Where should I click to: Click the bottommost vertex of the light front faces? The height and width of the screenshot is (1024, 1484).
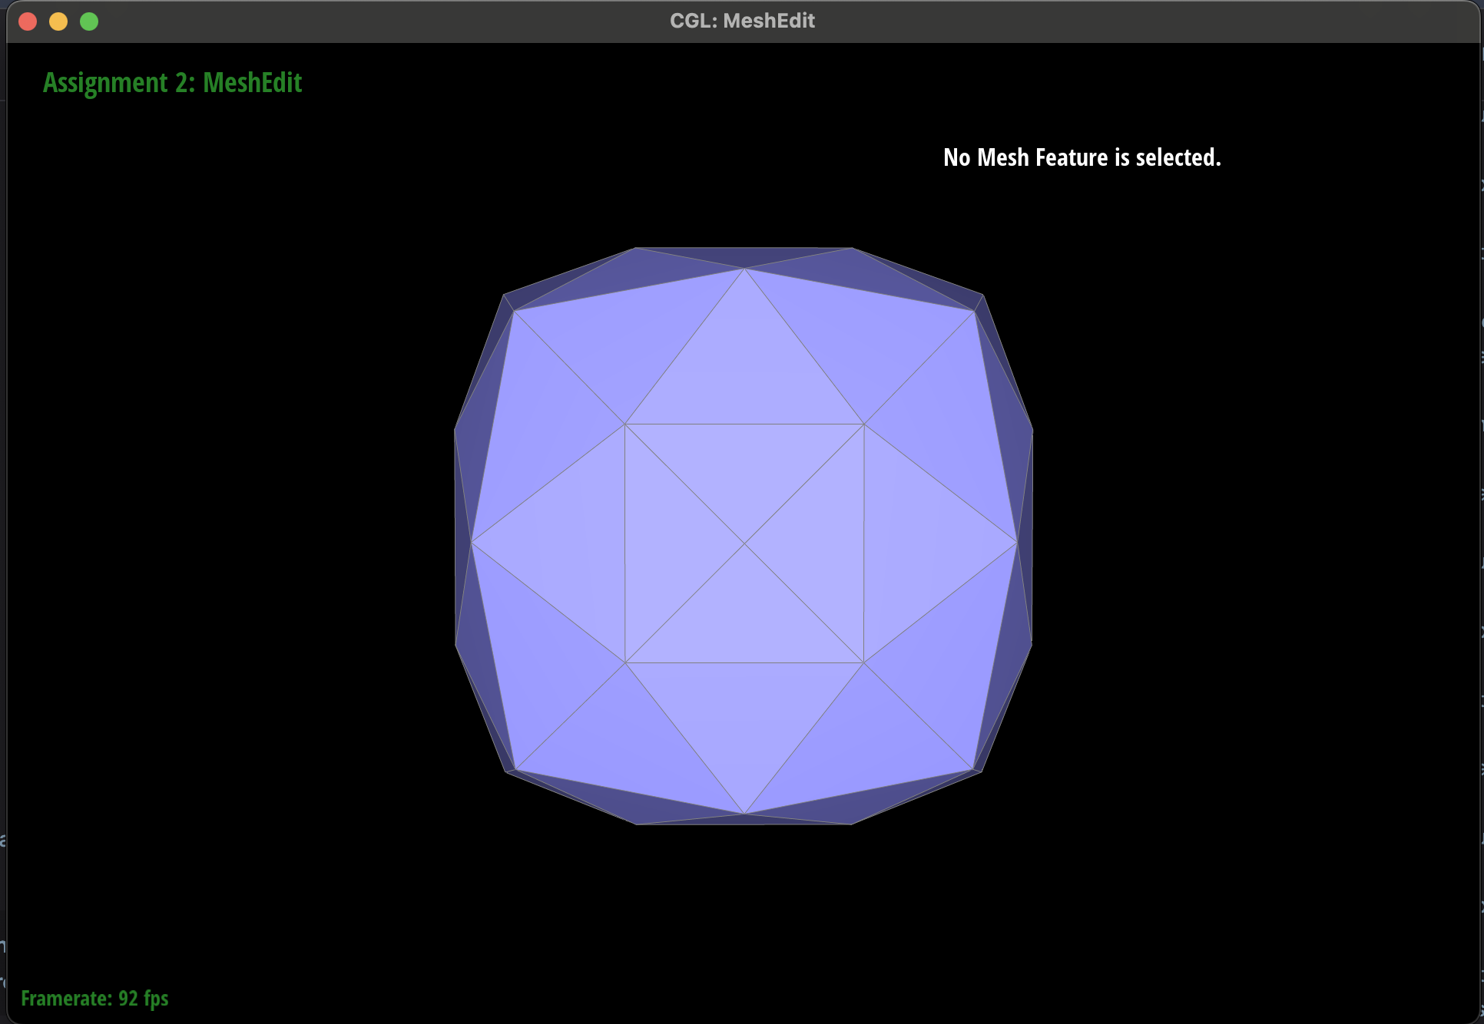744,814
